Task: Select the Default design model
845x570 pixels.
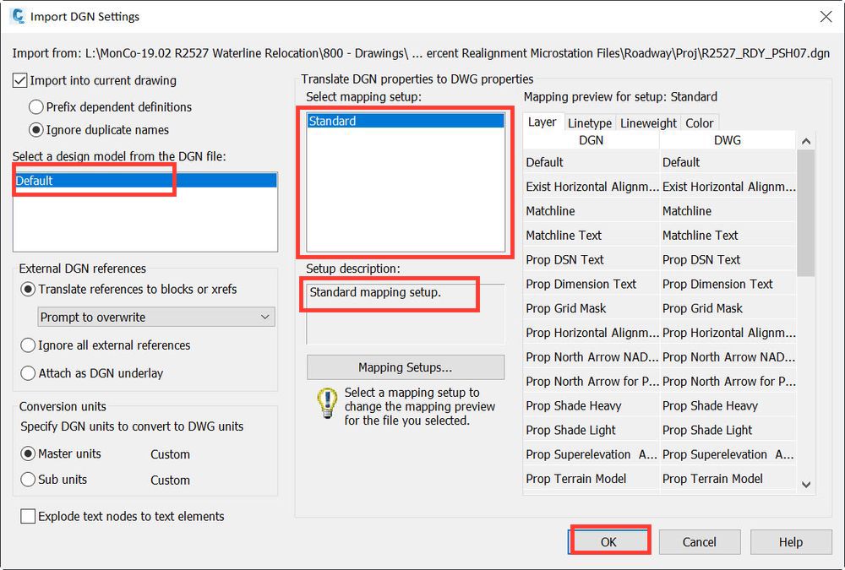Action: [x=93, y=180]
